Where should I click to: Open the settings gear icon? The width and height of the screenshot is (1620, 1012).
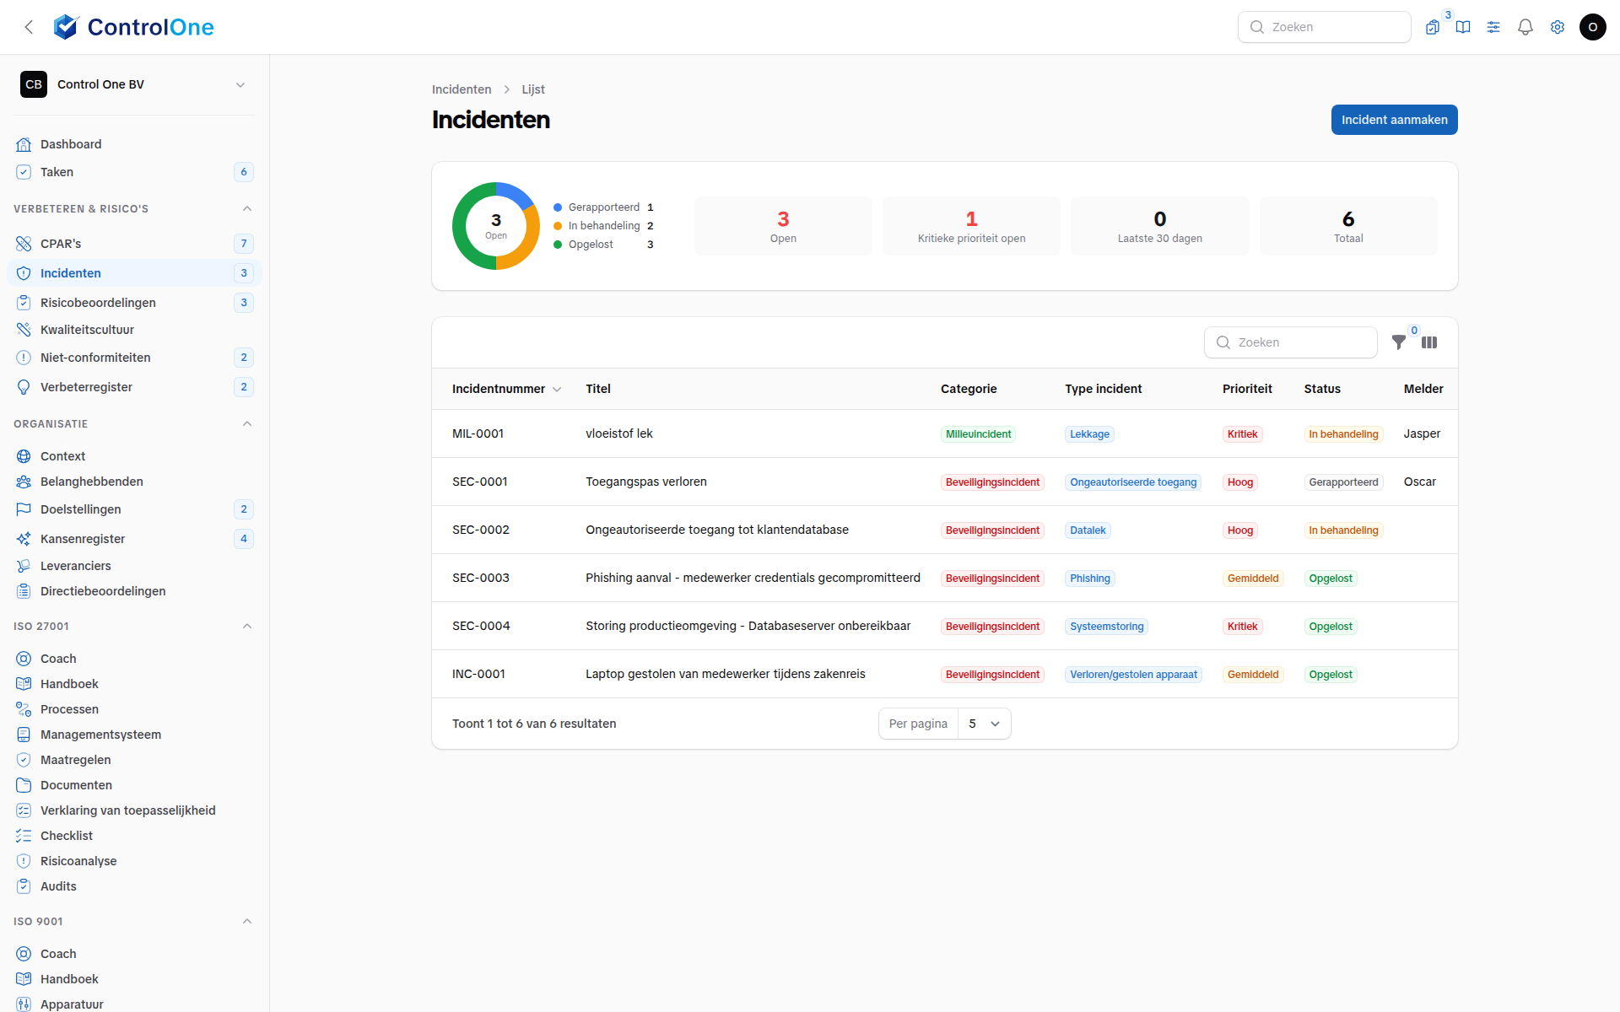coord(1557,27)
